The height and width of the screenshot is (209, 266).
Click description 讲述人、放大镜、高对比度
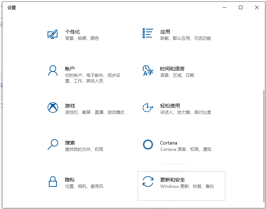[186, 112]
